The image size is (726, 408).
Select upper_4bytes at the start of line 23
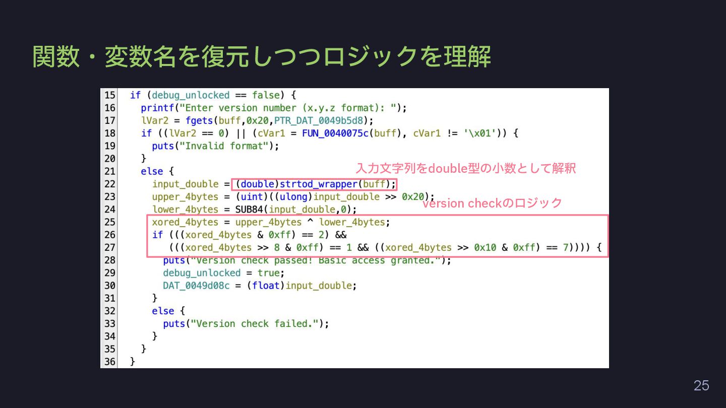pos(185,196)
